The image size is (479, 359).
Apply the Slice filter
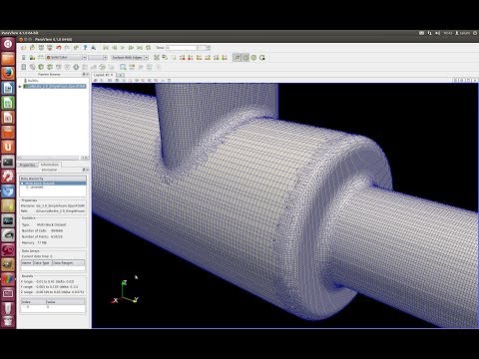(50, 67)
